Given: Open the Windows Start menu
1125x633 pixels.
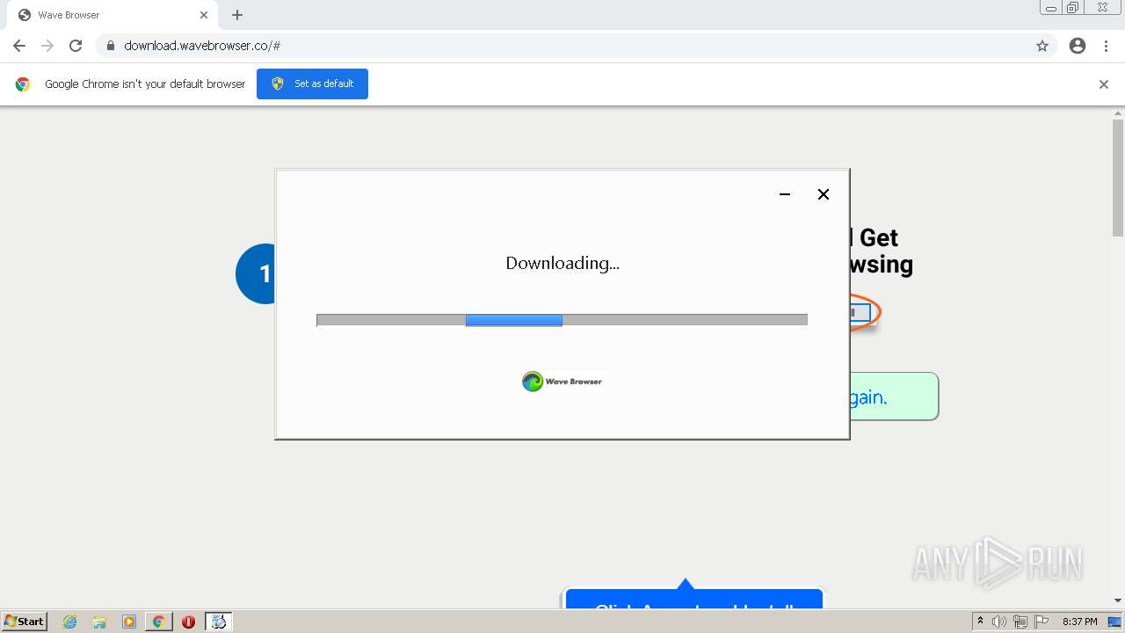Looking at the screenshot, I should [x=25, y=621].
